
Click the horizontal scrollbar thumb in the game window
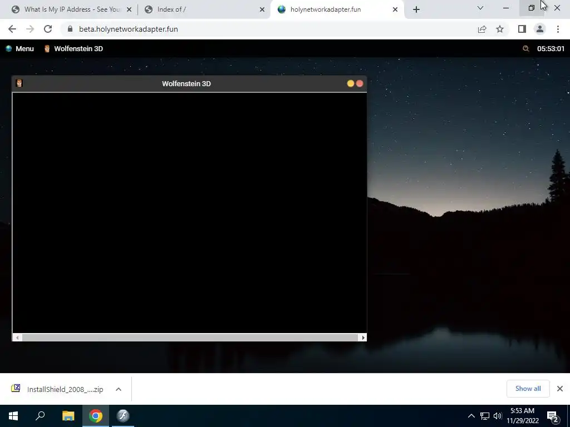(x=190, y=337)
